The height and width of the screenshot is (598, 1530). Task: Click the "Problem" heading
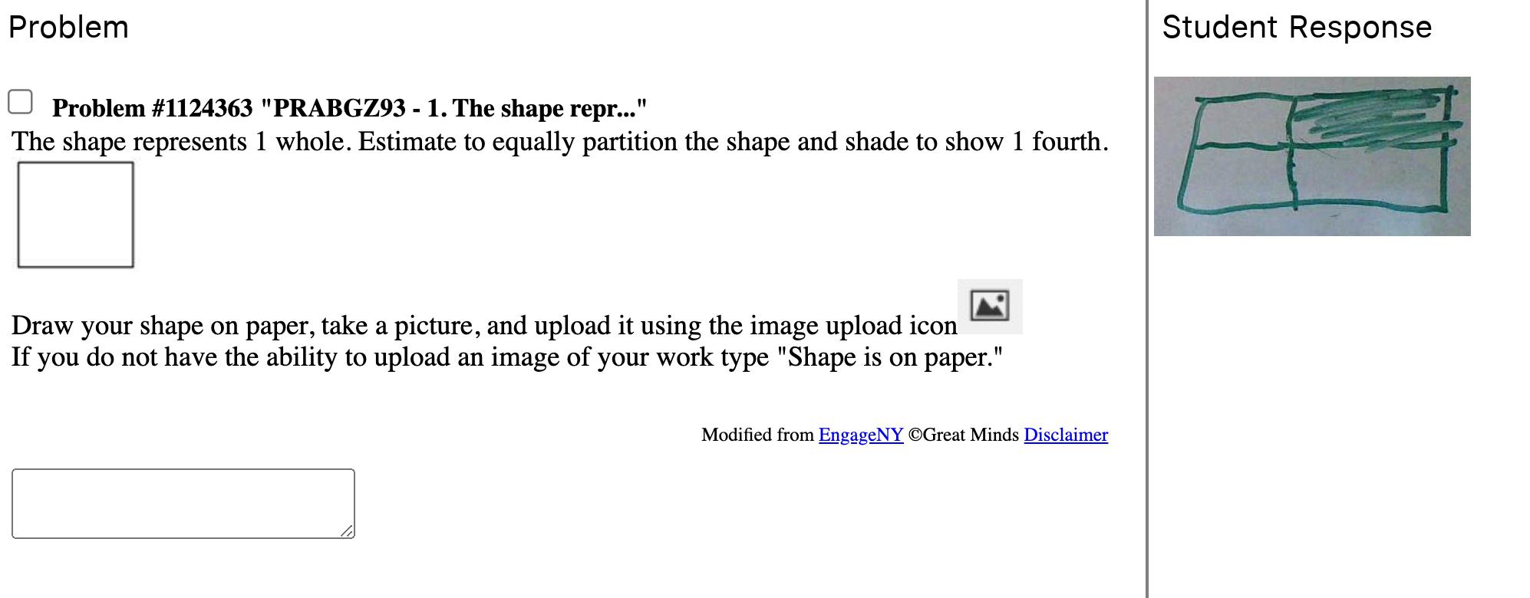68,28
